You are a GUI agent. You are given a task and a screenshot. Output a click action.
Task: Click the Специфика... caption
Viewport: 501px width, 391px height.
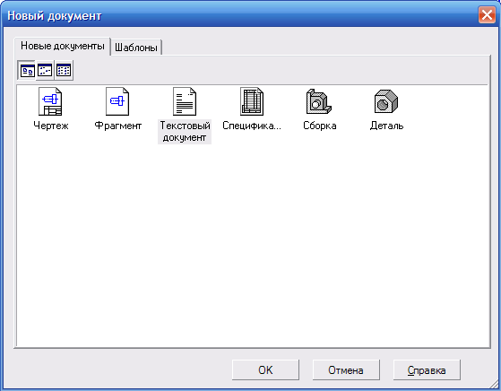(252, 126)
